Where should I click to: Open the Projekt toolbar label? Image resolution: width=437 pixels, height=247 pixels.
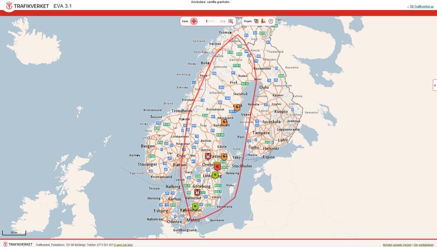pos(248,21)
